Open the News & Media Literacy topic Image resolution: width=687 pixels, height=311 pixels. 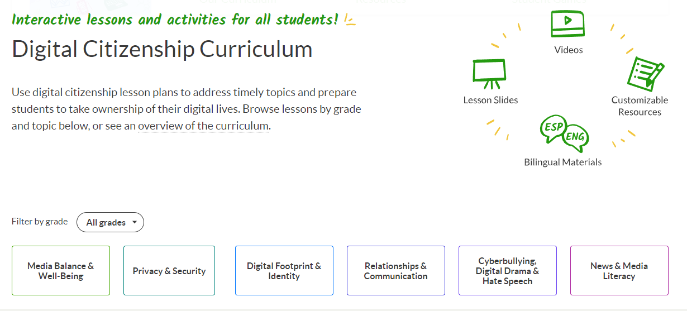tap(619, 271)
